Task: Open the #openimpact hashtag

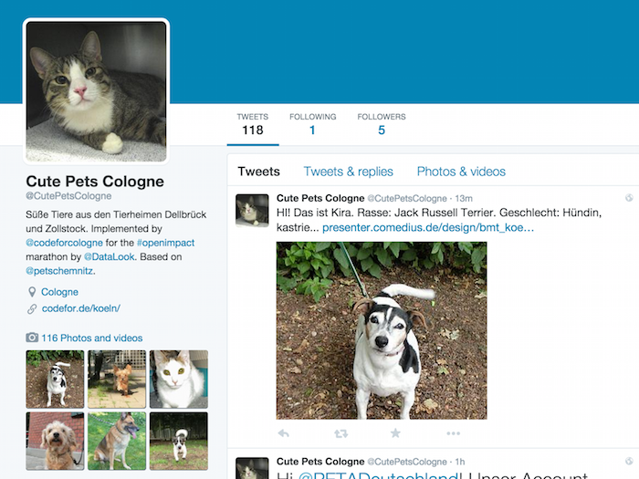Action: (x=165, y=243)
